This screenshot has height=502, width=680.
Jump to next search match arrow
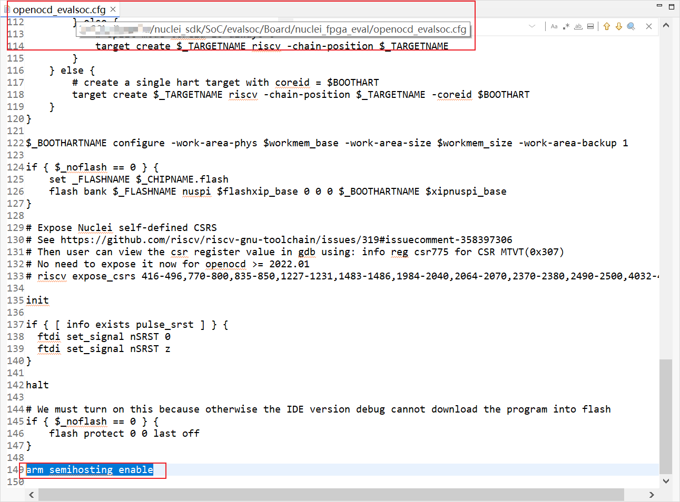point(619,26)
